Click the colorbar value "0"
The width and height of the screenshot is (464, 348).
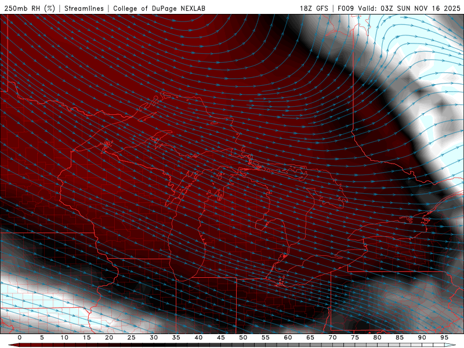pos(20,338)
